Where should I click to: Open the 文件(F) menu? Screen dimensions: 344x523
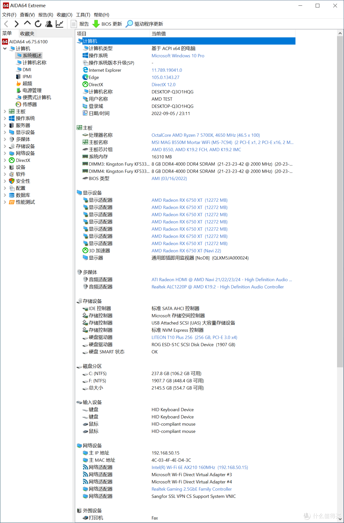point(9,15)
